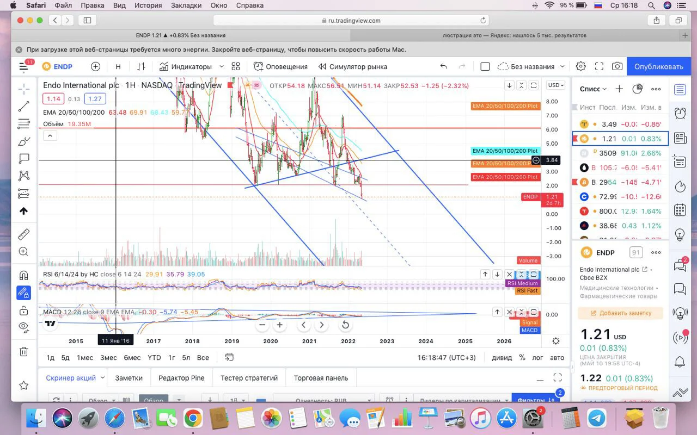Set chart range to 6мес
The height and width of the screenshot is (435, 697).
pos(132,357)
